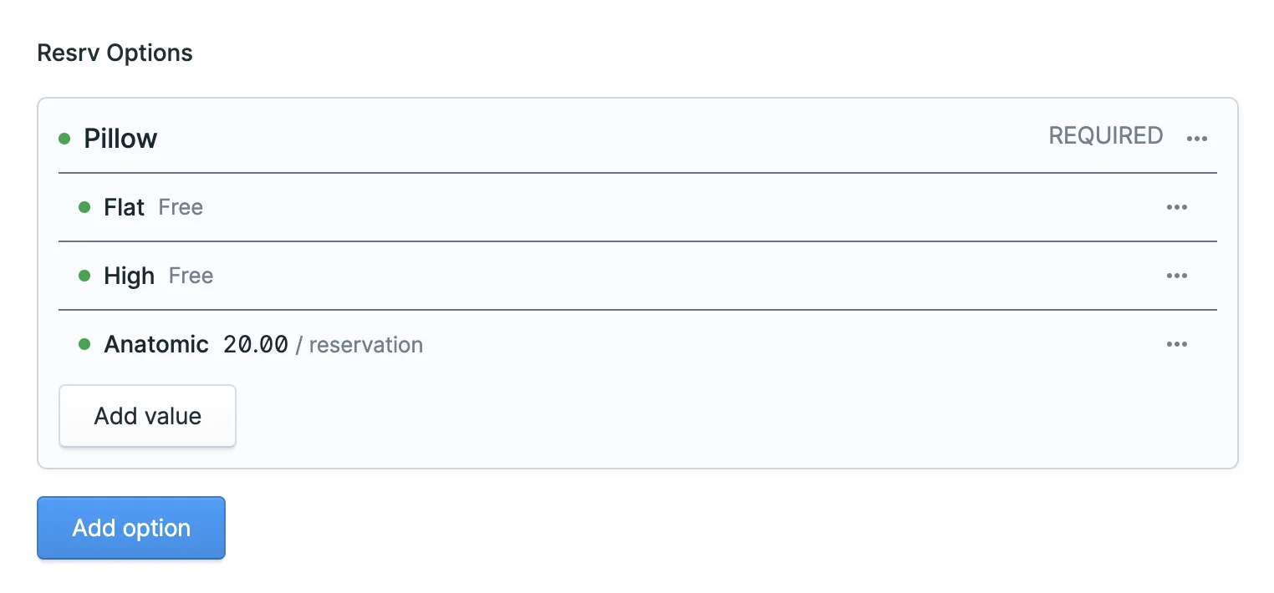Viewport: 1274px width, 593px height.
Task: Expand actions for the Pillow option
Action: [1197, 138]
